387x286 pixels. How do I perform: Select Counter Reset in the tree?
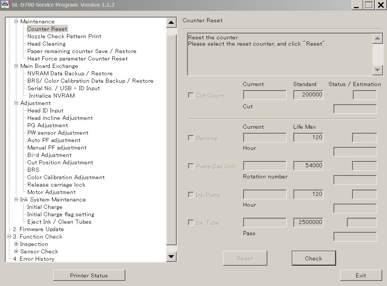tap(47, 29)
